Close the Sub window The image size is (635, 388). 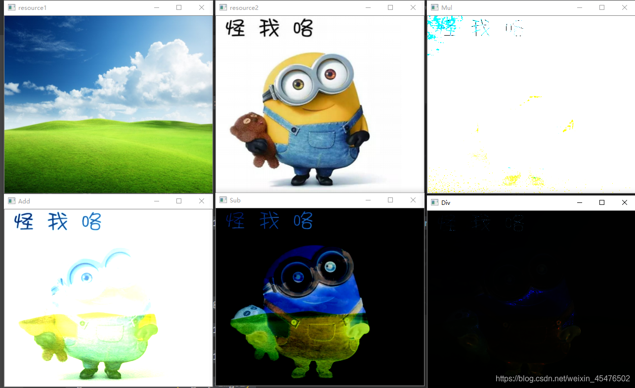(413, 200)
